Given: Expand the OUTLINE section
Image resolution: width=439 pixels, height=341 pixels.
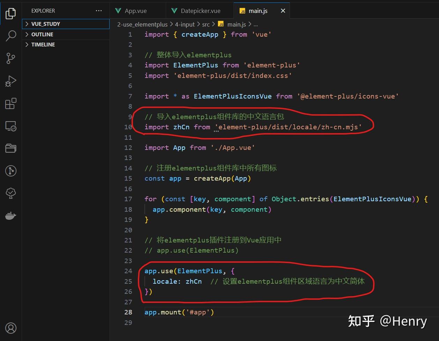Looking at the screenshot, I should point(66,34).
